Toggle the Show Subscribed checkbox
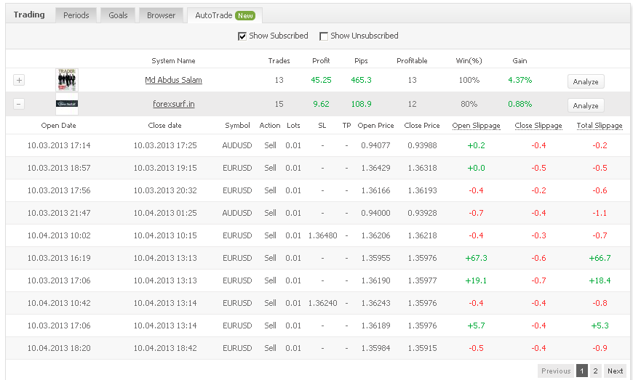Screen dimensions: 633x380 (x=242, y=36)
